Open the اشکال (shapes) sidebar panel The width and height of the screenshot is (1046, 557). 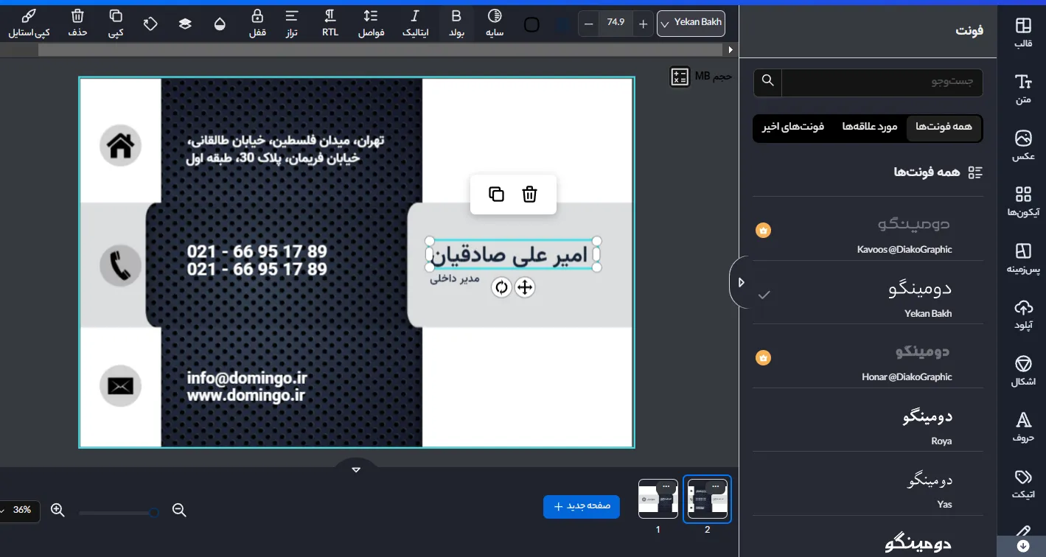tap(1023, 371)
